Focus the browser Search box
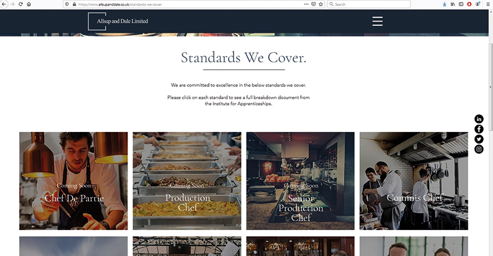Viewport: 493px width, 256px height. coord(369,4)
